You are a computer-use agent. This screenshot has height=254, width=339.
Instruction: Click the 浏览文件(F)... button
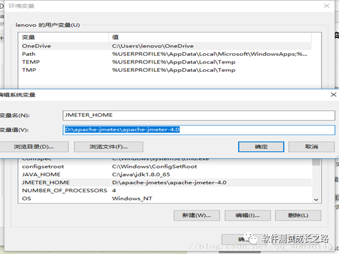tap(109, 147)
